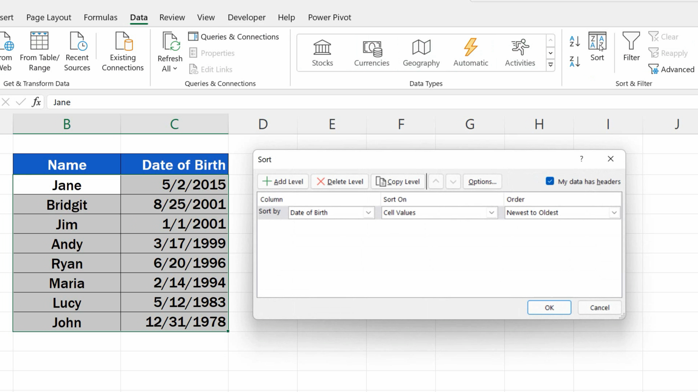This screenshot has height=392, width=698.
Task: Uncheck My data has headers
Action: (x=550, y=181)
